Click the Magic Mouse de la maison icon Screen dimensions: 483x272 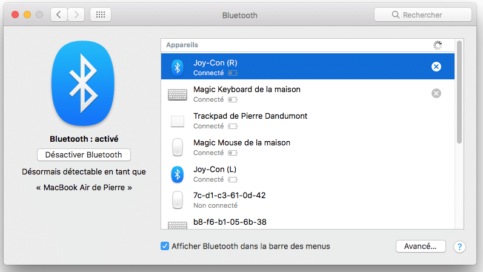178,147
